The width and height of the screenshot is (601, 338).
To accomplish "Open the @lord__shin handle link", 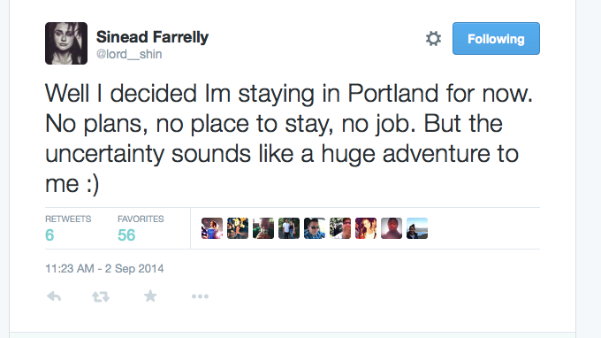I will tap(129, 54).
